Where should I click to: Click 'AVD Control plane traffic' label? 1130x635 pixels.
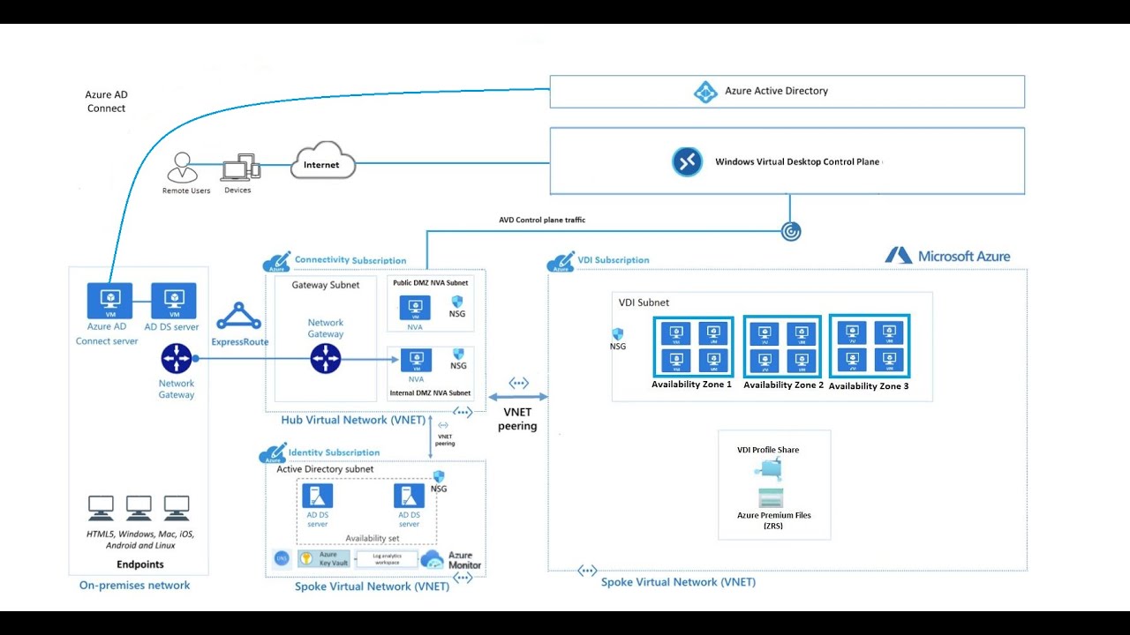point(542,220)
